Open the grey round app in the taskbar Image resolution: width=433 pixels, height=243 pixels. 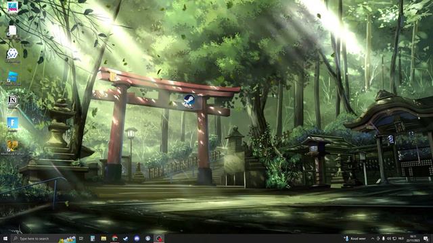(x=147, y=238)
